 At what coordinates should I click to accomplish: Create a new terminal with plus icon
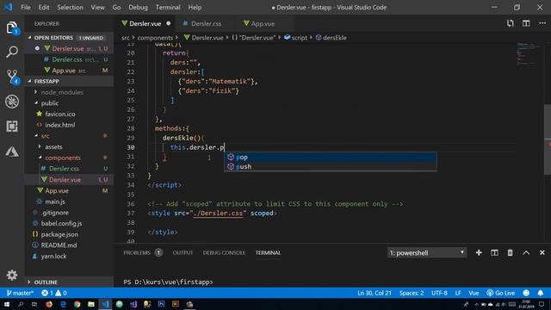coord(479,252)
